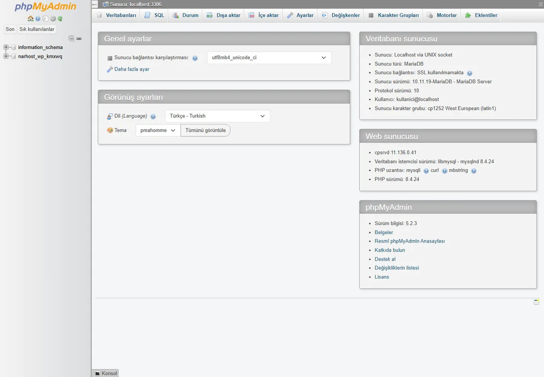The width and height of the screenshot is (544, 377).
Task: Collapse all tree items with minus icon
Action: point(71,38)
